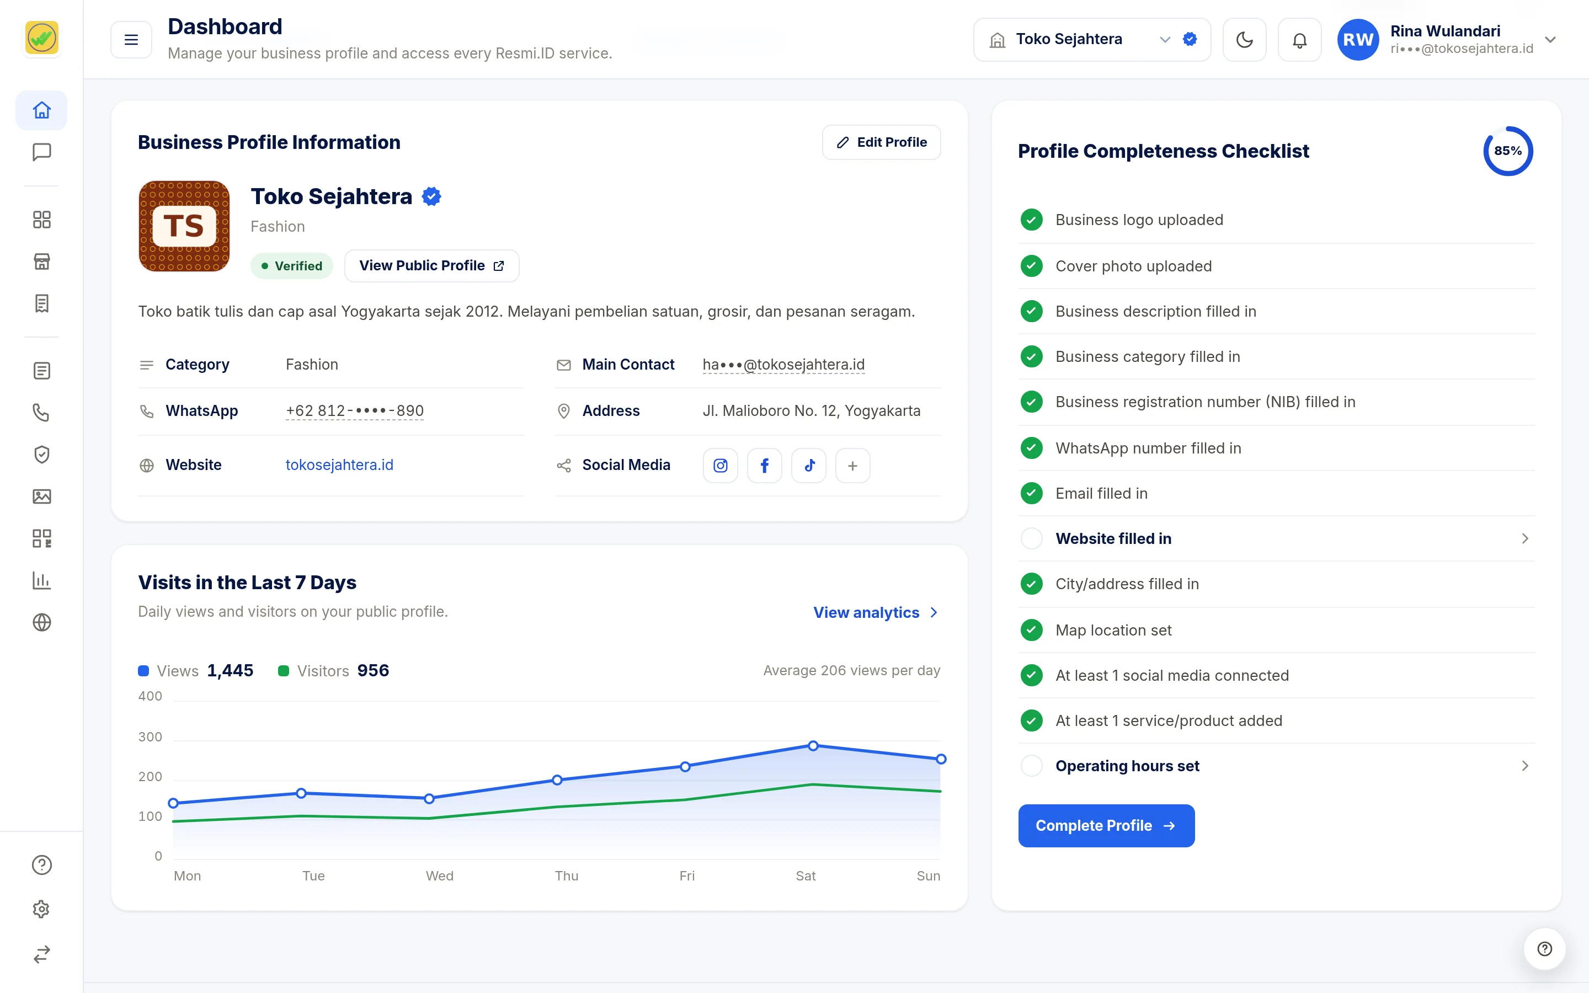Click the WhatsApp number filled in checkmark

click(x=1032, y=448)
